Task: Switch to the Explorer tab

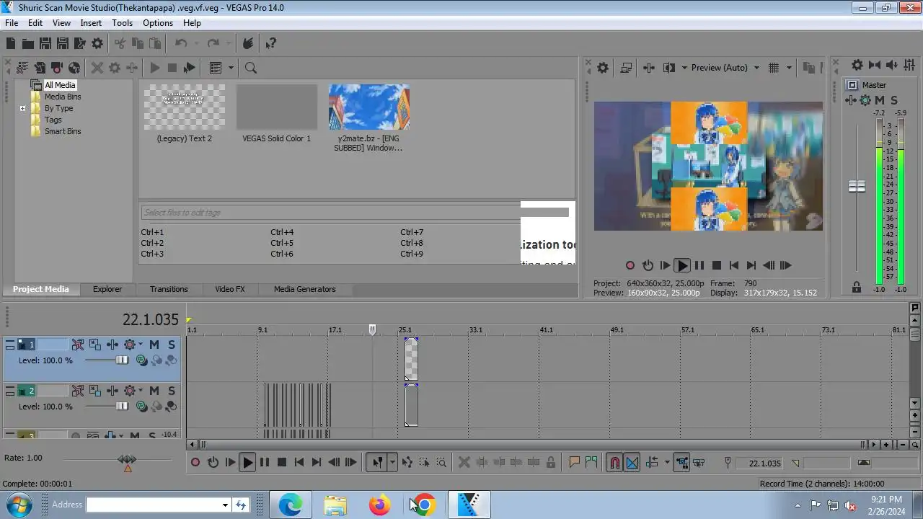Action: 107,289
